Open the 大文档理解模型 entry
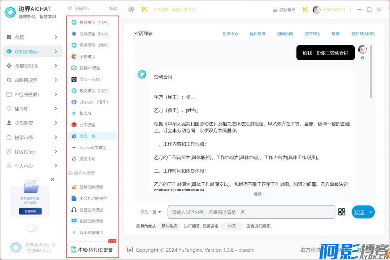Screen dimensions: 390x260 92,199
